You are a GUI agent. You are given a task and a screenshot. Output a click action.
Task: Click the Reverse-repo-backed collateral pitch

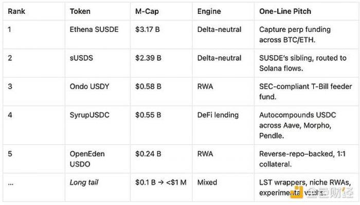[x=302, y=159]
